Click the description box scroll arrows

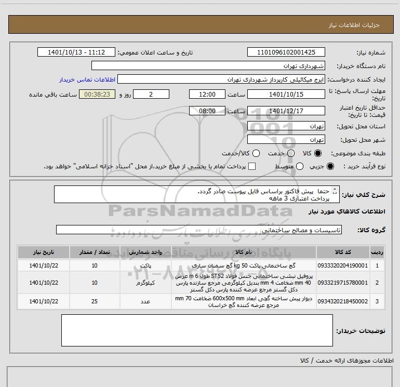335,191
